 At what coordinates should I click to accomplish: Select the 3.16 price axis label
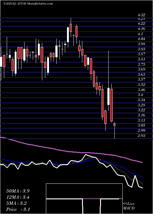(141, 115)
